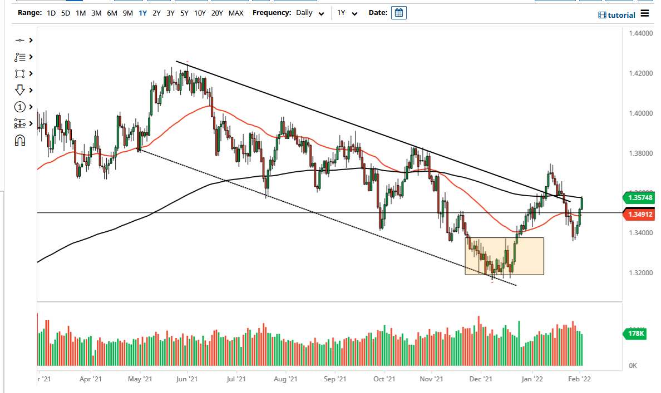Select the rectangle shape tool
The image size is (661, 393).
click(19, 73)
